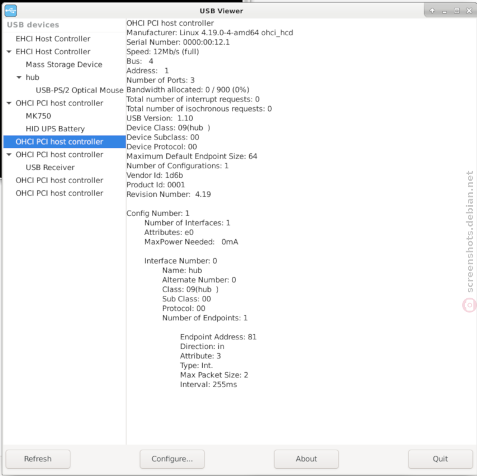The height and width of the screenshot is (476, 477).
Task: Collapse OHCI controller above USB Receiver
Action: [9, 154]
